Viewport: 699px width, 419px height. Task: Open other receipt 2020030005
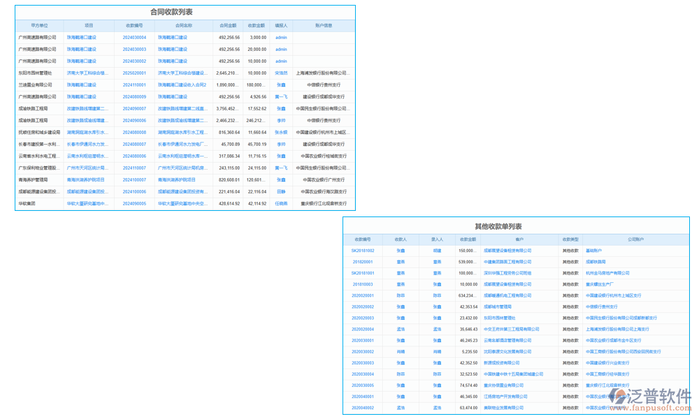point(363,385)
